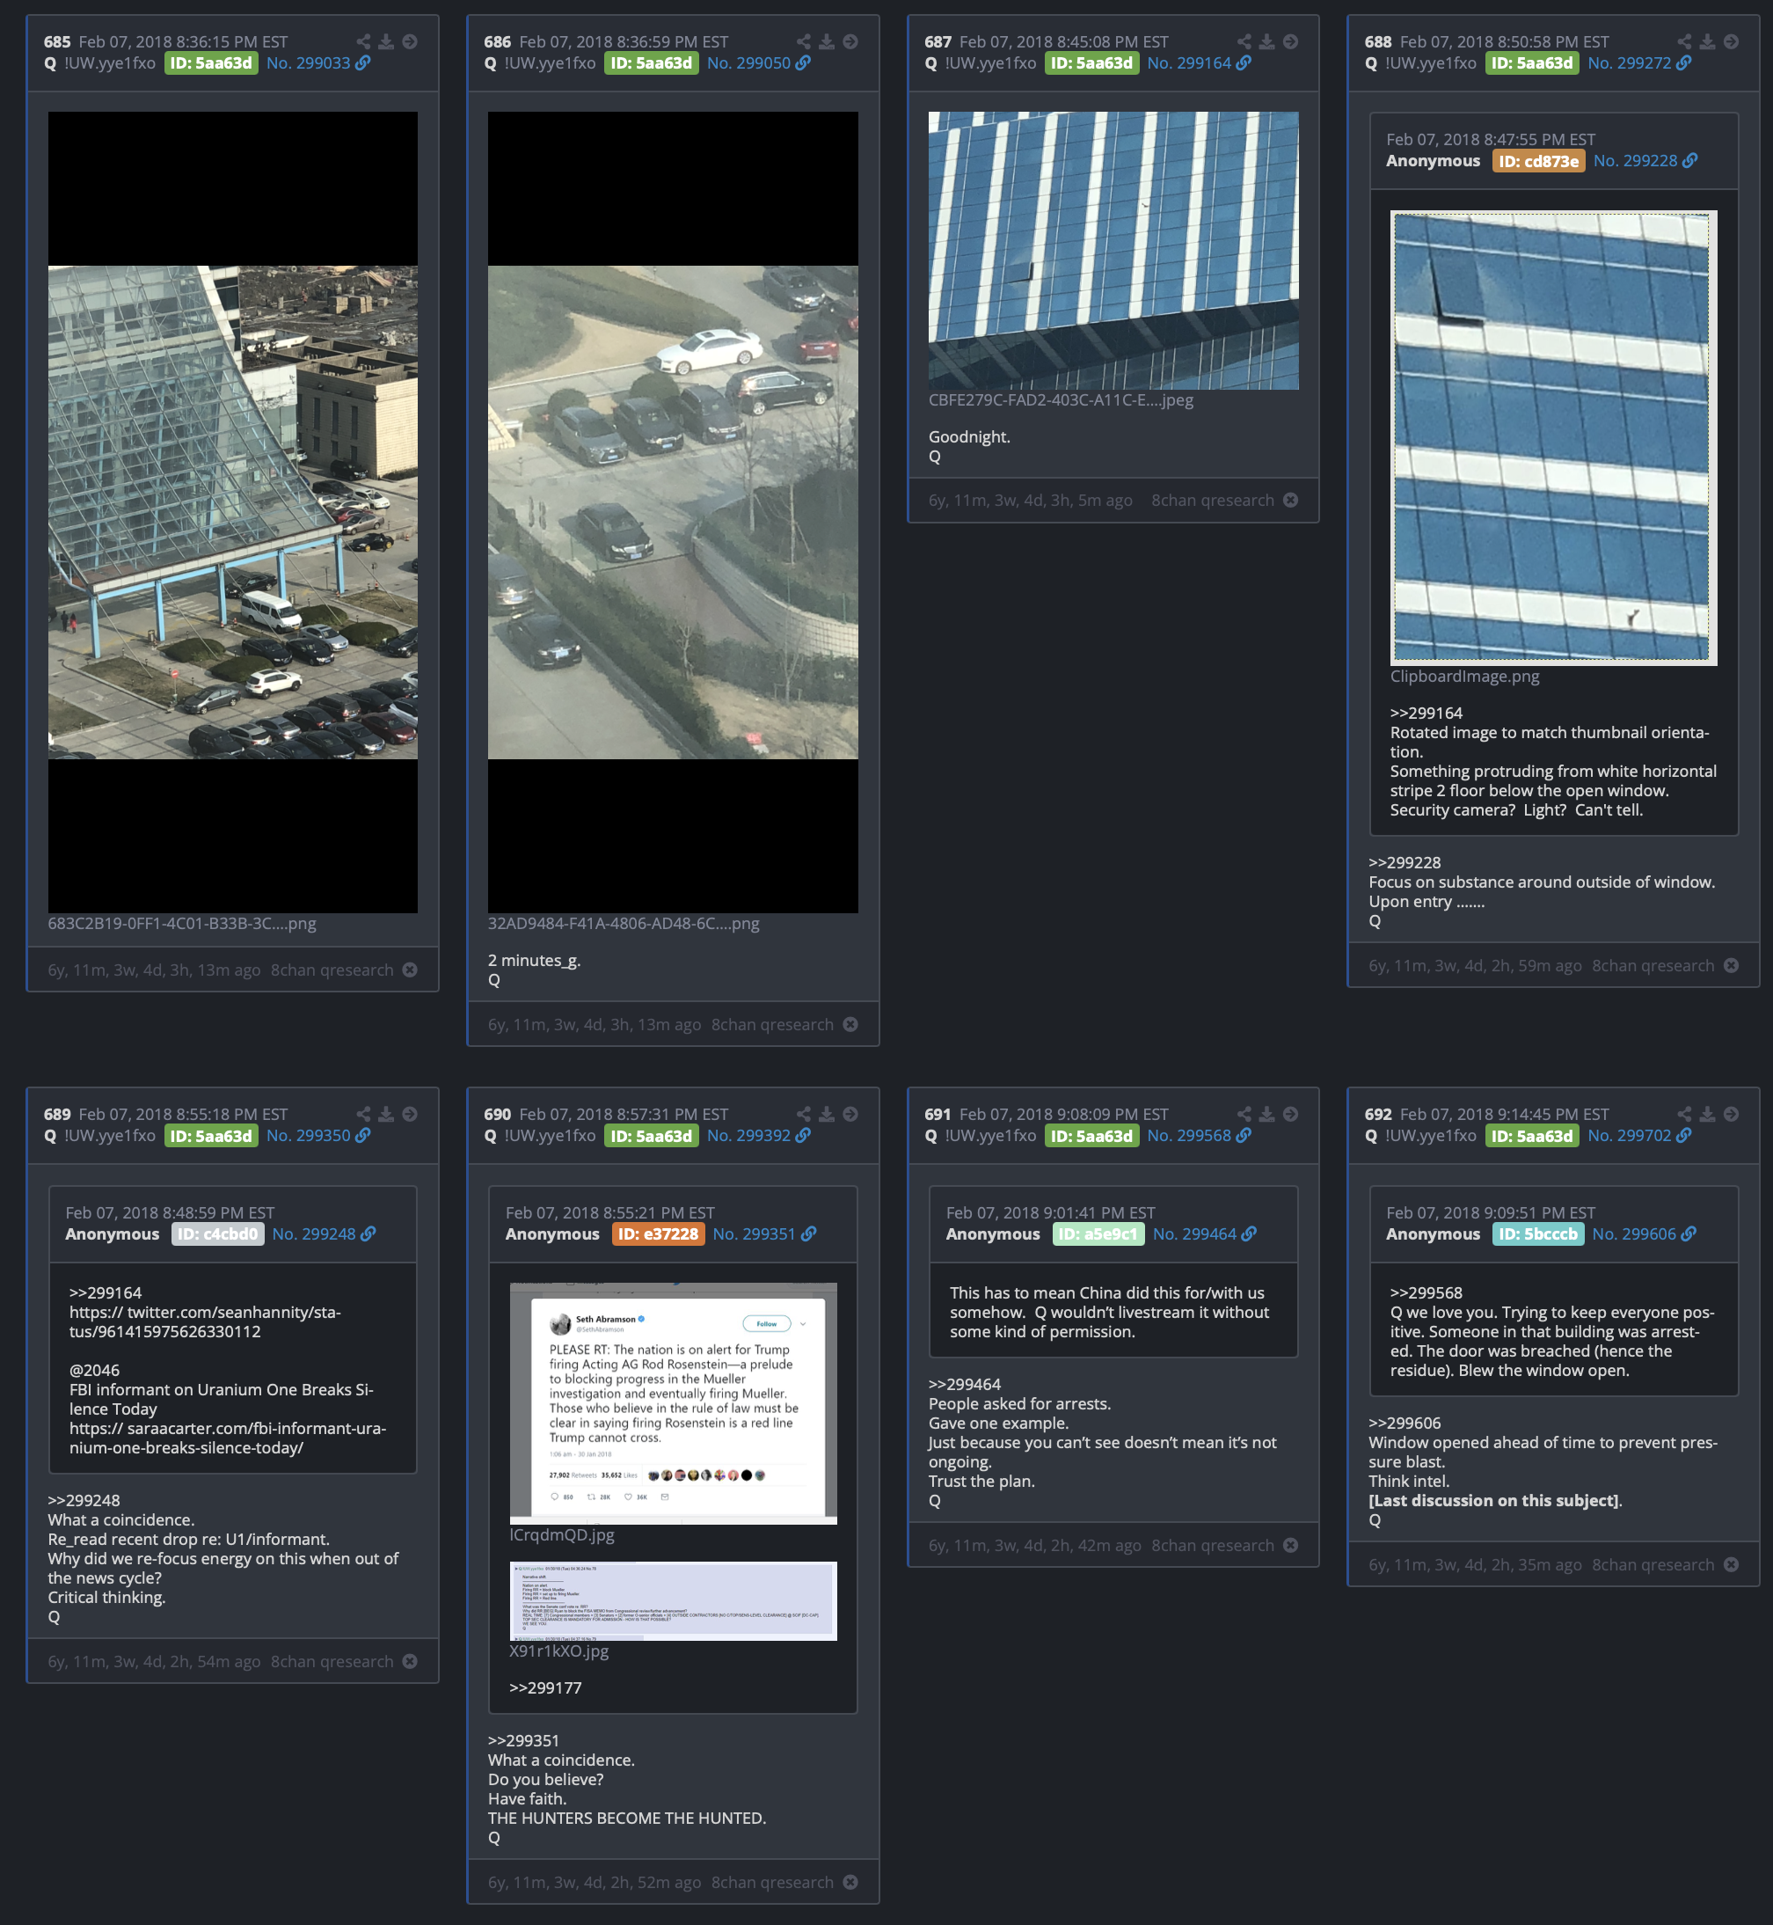Viewport: 1773px width, 1925px height.
Task: Download post 688 via its download icon
Action: pyautogui.click(x=1707, y=41)
